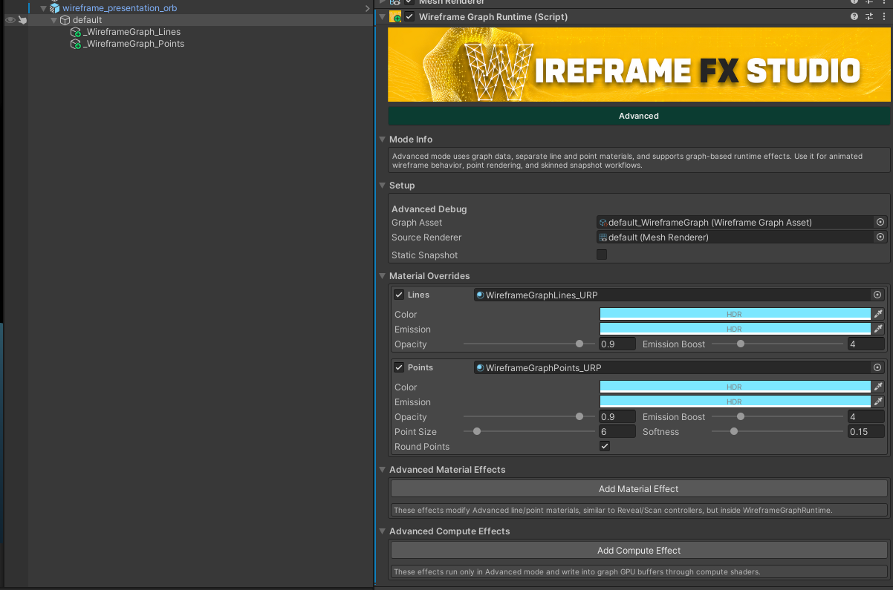The height and width of the screenshot is (590, 893).
Task: Open object picker for Lines material
Action: [x=877, y=295]
